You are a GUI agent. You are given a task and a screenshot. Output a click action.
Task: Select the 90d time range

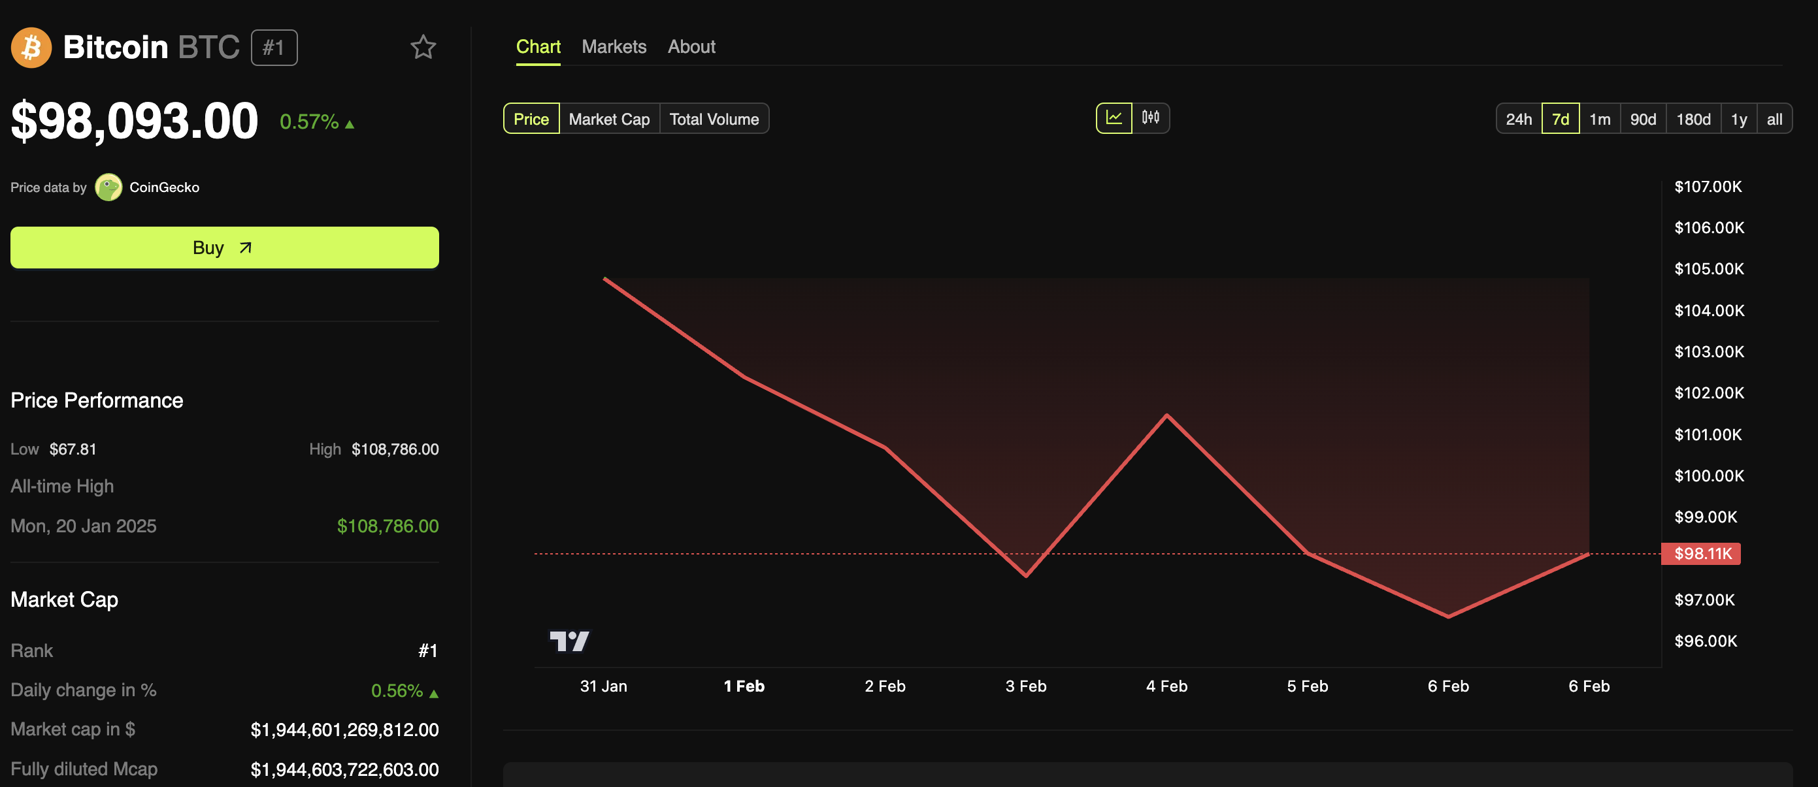point(1641,117)
